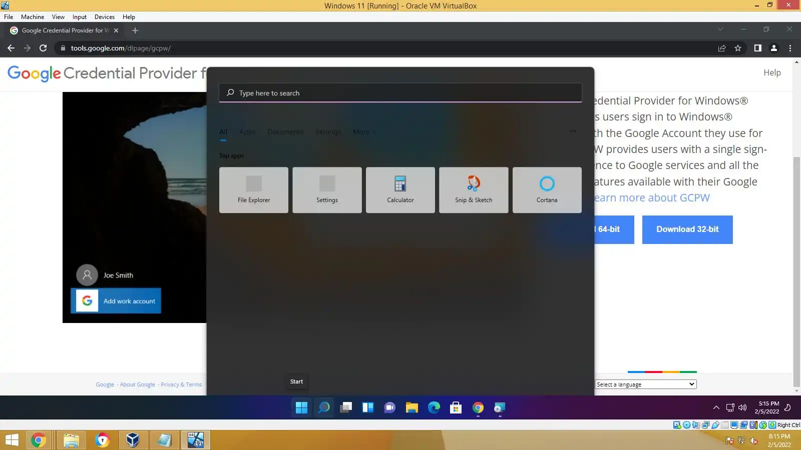Open File Explorer on the Windows 11 taskbar
This screenshot has height=450, width=801.
pyautogui.click(x=412, y=408)
